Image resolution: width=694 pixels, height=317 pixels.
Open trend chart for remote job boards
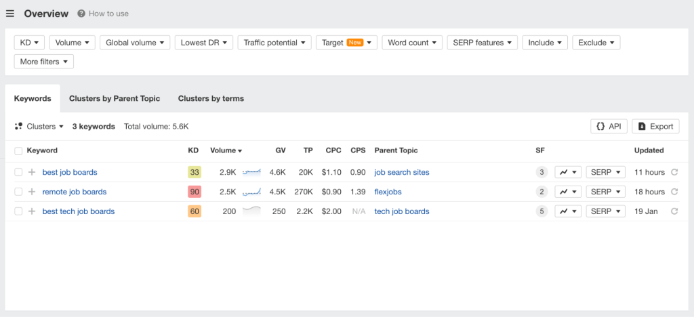pos(568,192)
